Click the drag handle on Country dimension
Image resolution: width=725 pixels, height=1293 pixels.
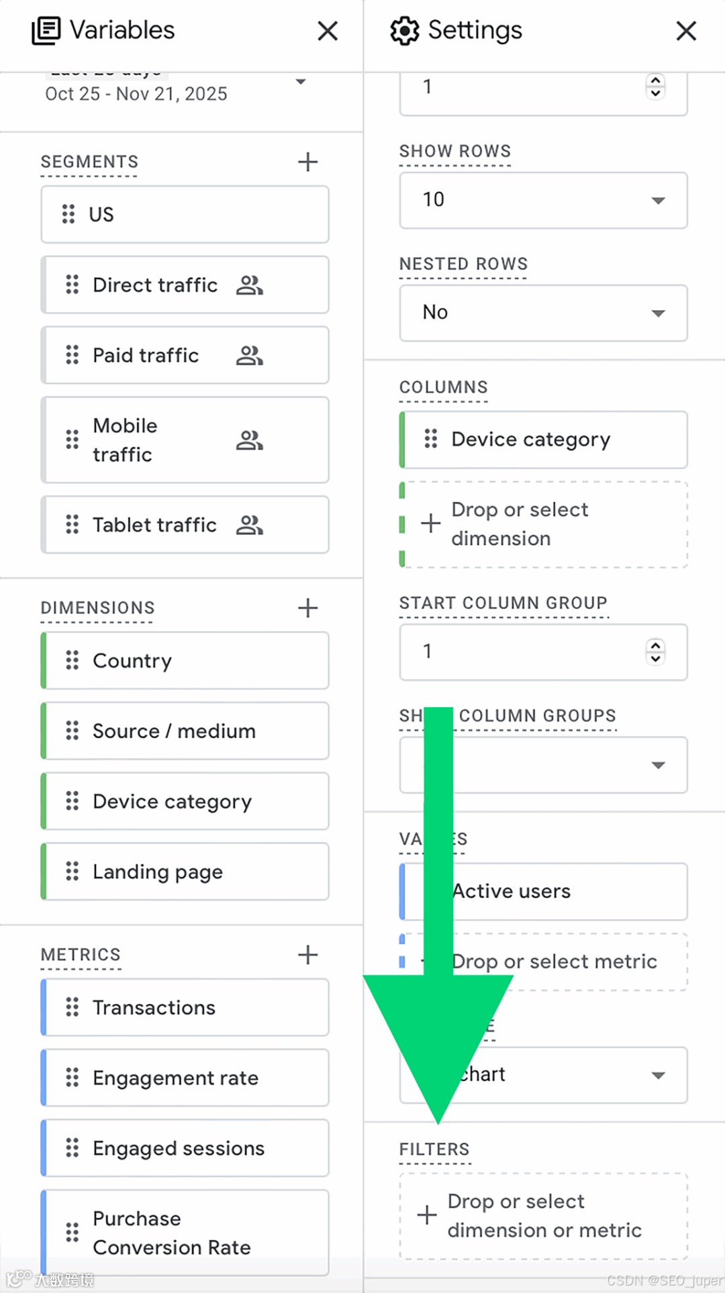click(72, 660)
